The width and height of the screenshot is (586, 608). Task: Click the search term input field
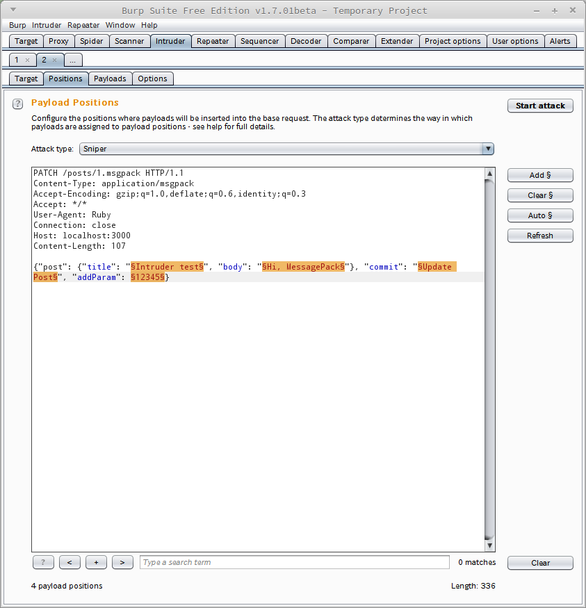(x=294, y=562)
